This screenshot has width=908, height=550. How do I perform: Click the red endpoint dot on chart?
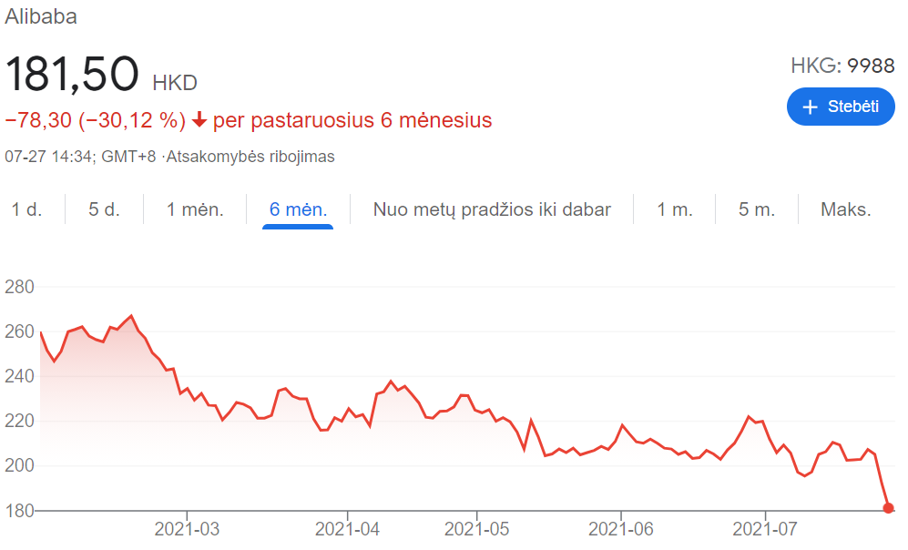pos(888,508)
